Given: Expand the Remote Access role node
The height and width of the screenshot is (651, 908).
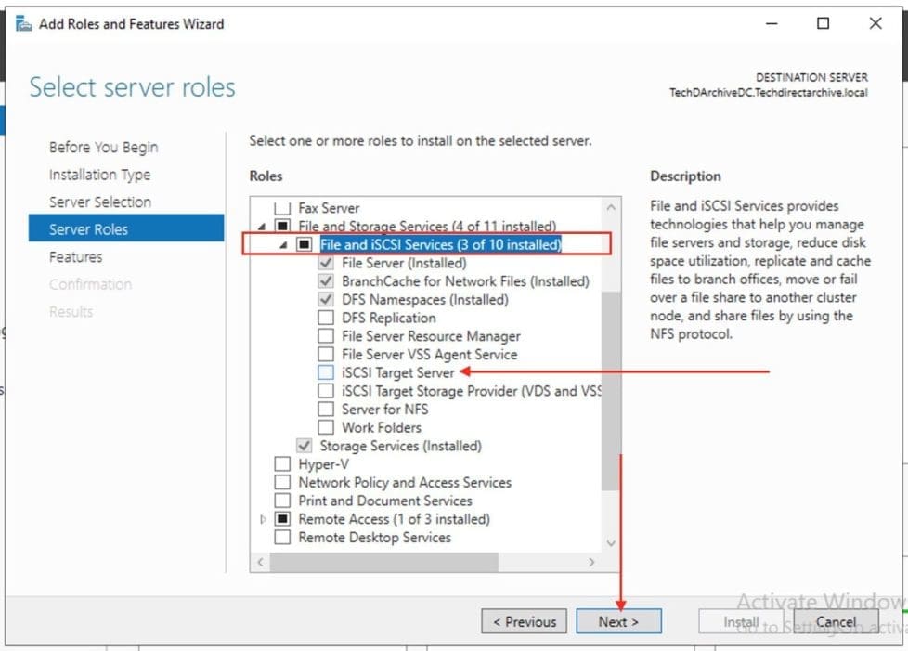Looking at the screenshot, I should click(x=263, y=519).
